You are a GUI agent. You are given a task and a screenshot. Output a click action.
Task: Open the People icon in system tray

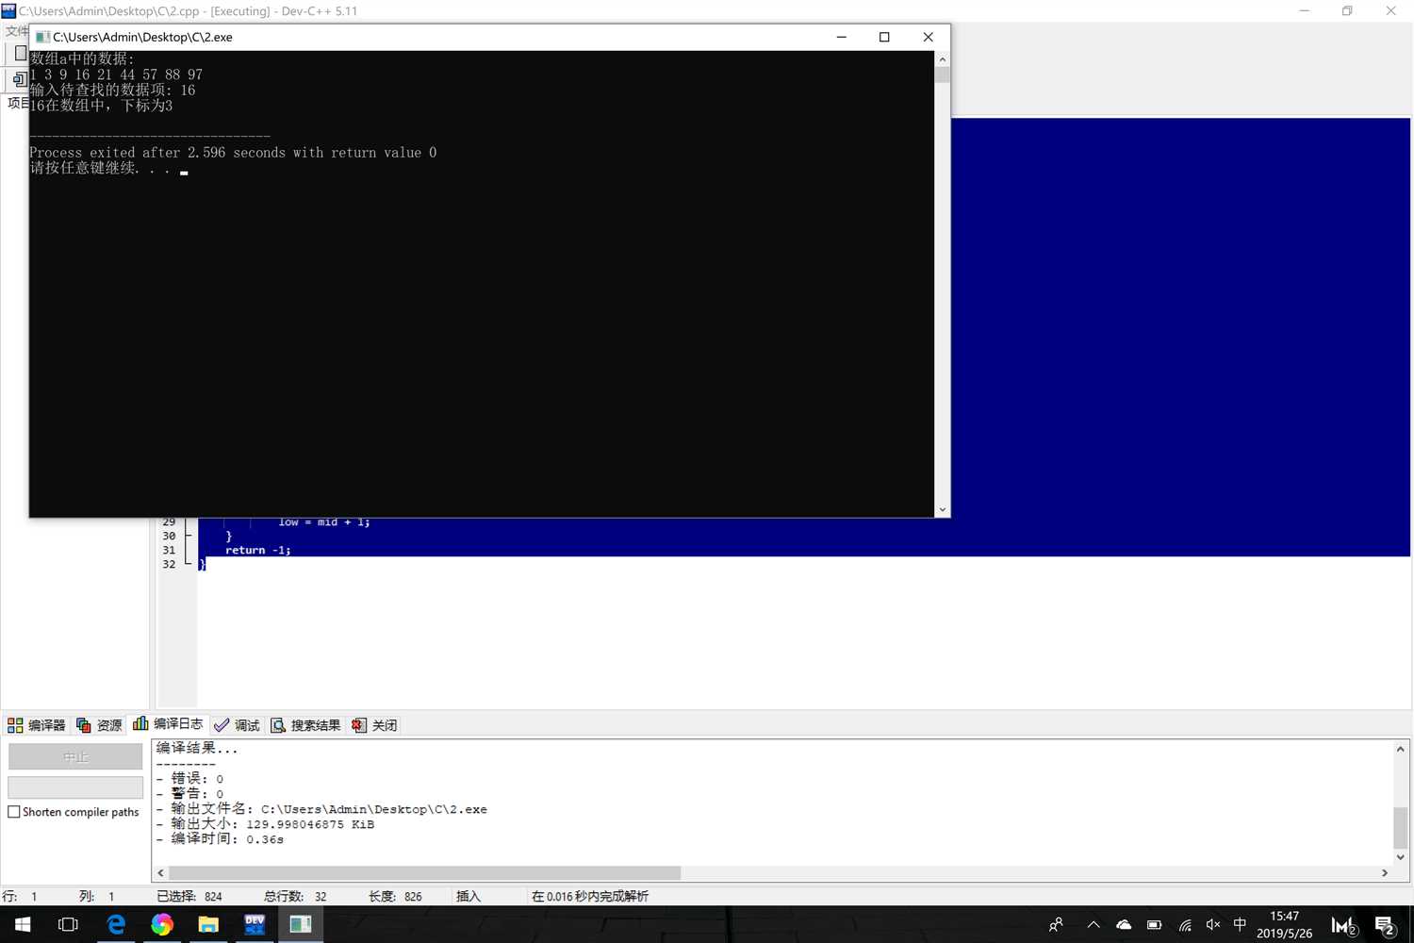coord(1057,925)
